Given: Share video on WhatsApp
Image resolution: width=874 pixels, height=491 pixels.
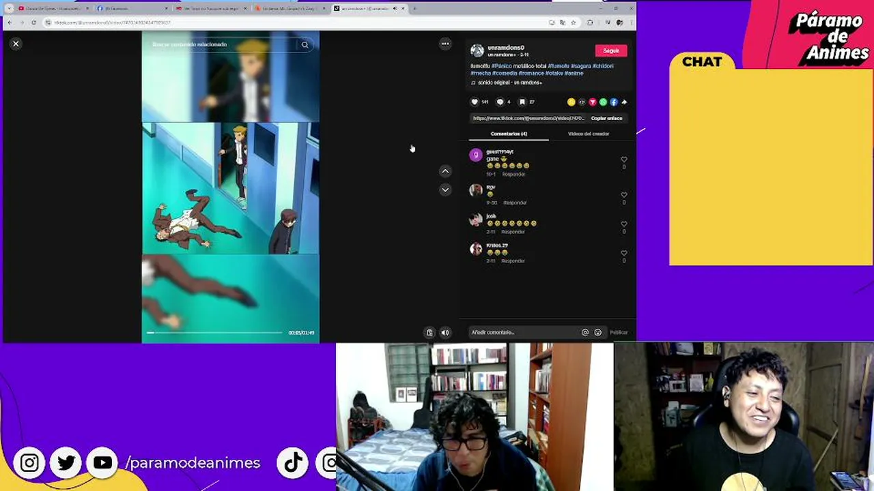Looking at the screenshot, I should [603, 102].
